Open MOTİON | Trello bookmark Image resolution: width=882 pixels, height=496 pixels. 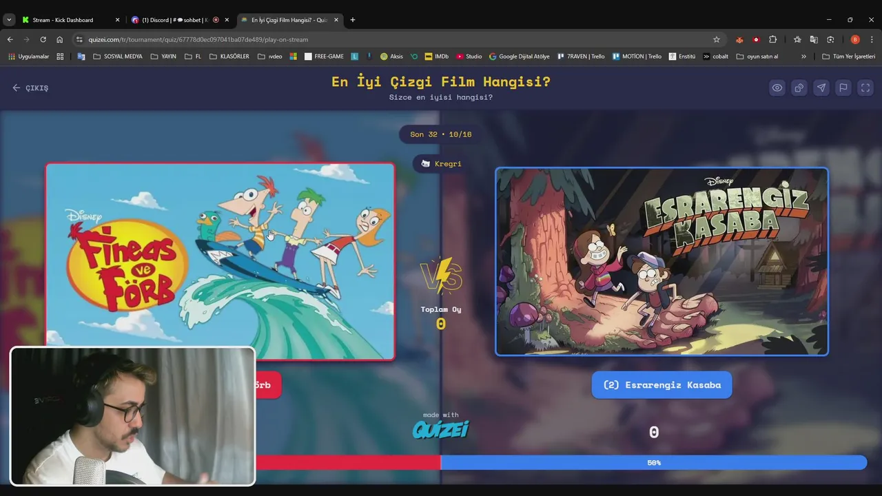click(x=637, y=56)
